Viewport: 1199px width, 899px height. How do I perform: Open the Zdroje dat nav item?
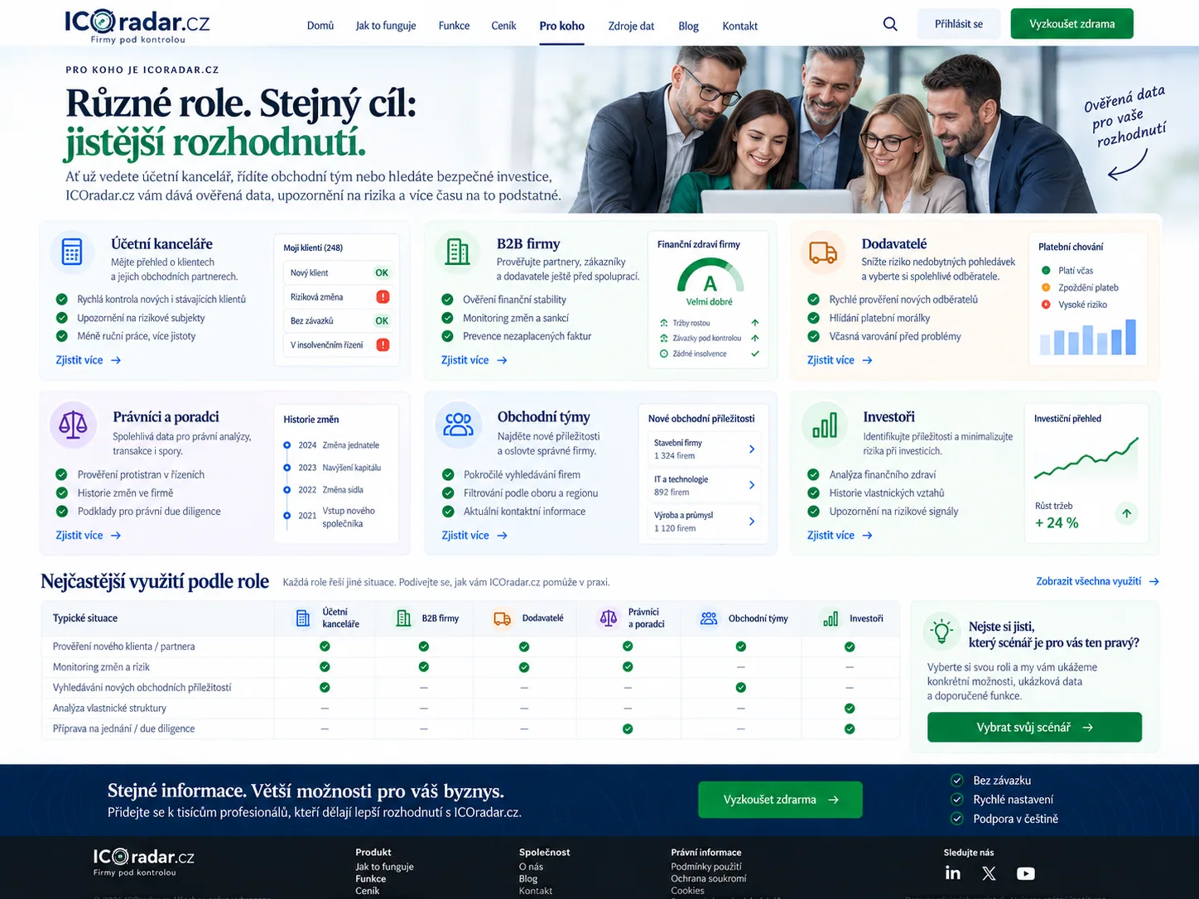point(631,26)
